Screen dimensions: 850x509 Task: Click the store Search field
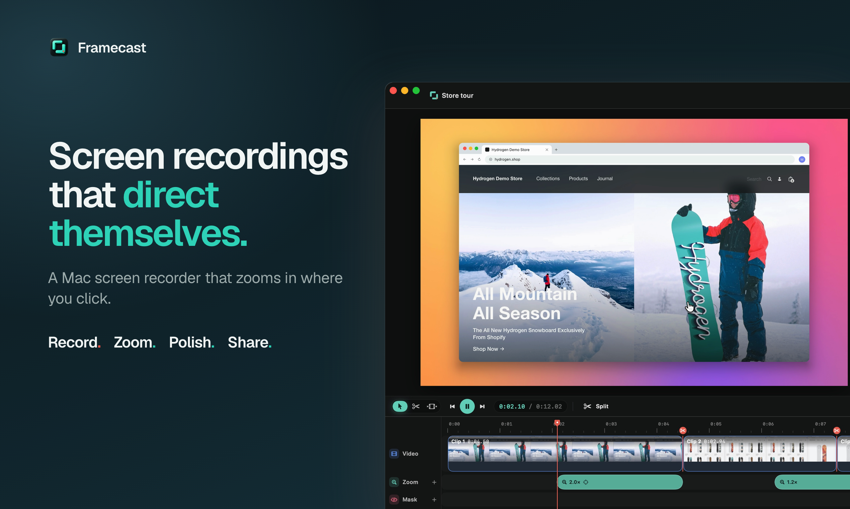tap(754, 179)
